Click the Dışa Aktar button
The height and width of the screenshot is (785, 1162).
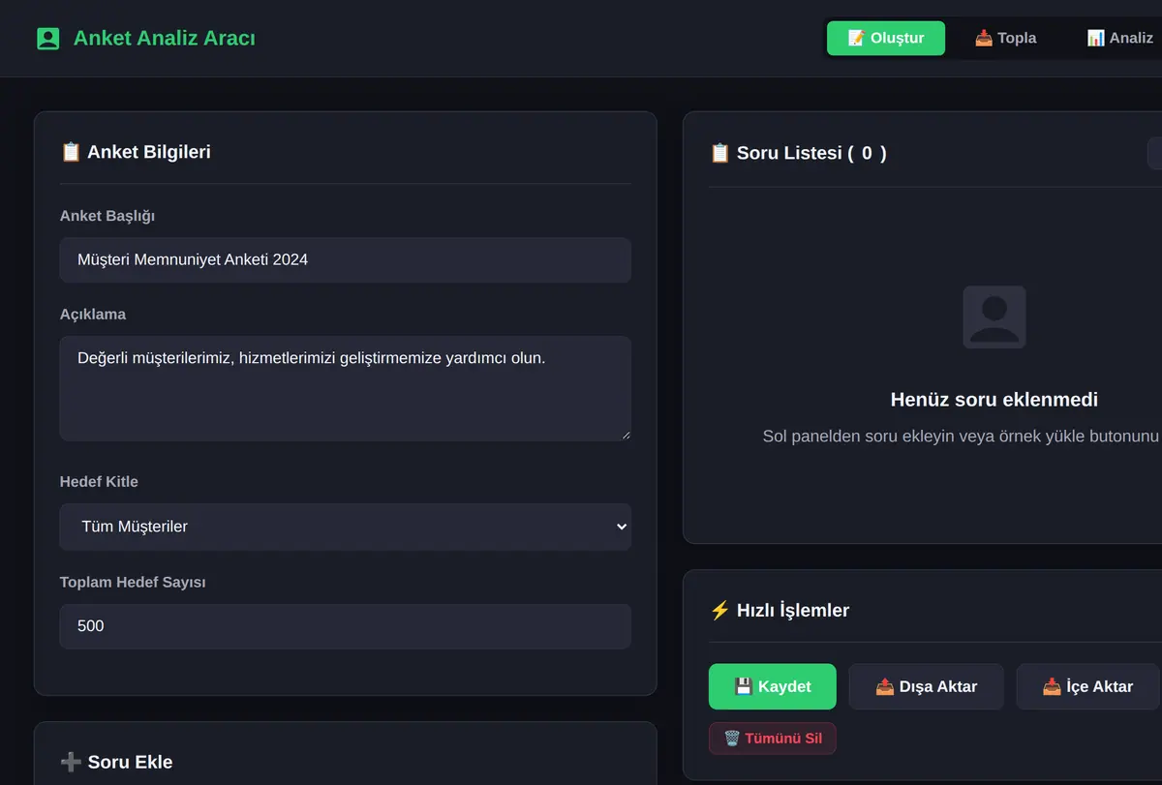[x=926, y=686]
